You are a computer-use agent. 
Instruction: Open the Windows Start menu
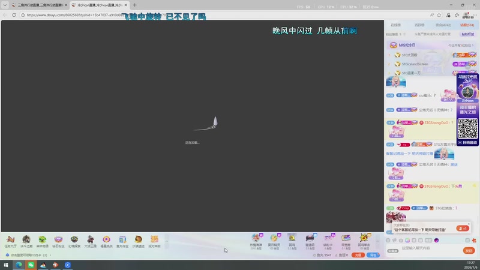[x=6, y=265]
